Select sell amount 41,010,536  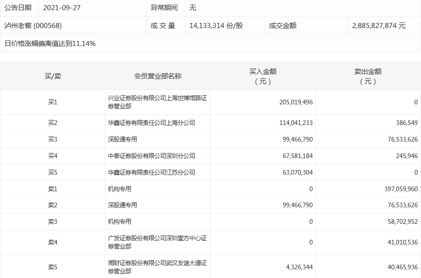coord(403,242)
